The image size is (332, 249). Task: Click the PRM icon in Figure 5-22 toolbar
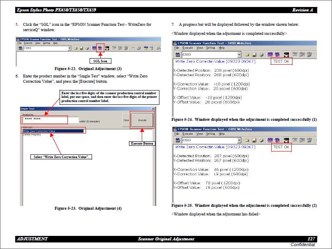pyautogui.click(x=113, y=48)
